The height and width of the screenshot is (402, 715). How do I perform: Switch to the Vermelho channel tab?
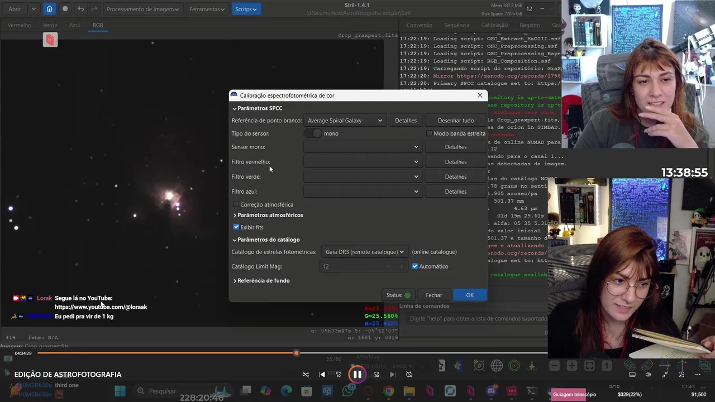click(20, 25)
